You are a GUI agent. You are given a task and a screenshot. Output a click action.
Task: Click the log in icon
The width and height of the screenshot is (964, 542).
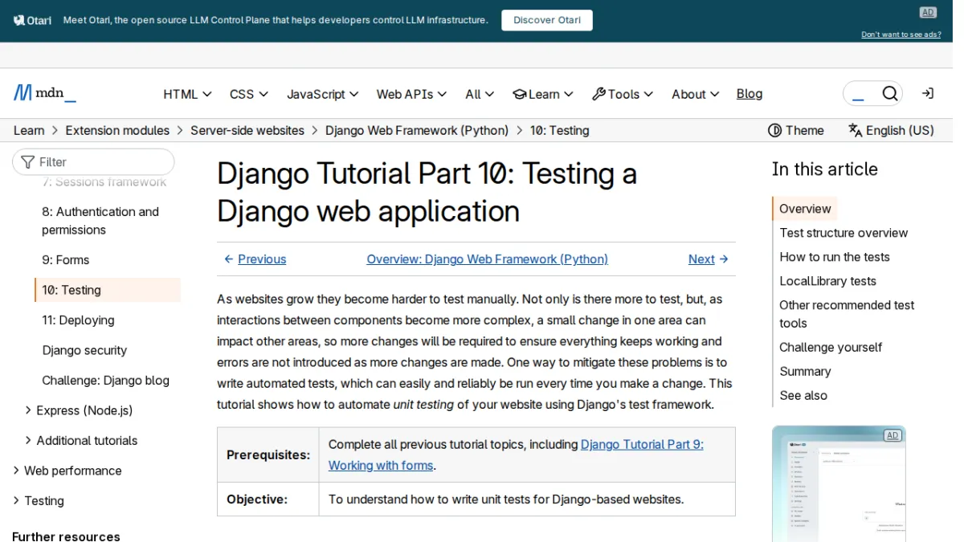pos(927,94)
